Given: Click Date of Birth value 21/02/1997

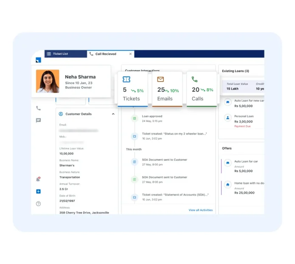Looking at the screenshot, I should pyautogui.click(x=67, y=201).
